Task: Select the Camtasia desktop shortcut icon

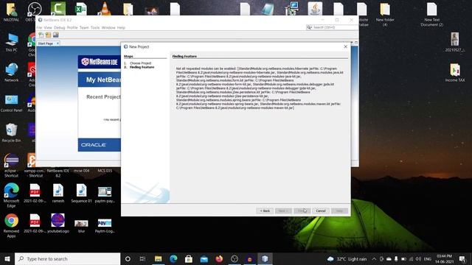Action: pos(58,8)
